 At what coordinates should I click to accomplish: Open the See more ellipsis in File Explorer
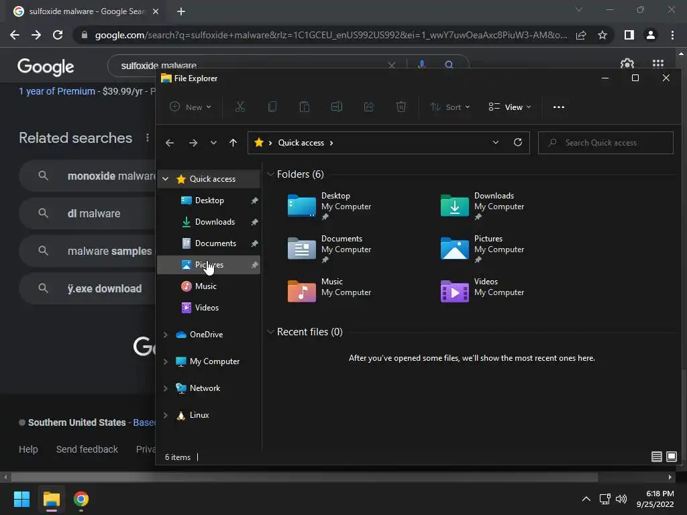[x=559, y=107]
